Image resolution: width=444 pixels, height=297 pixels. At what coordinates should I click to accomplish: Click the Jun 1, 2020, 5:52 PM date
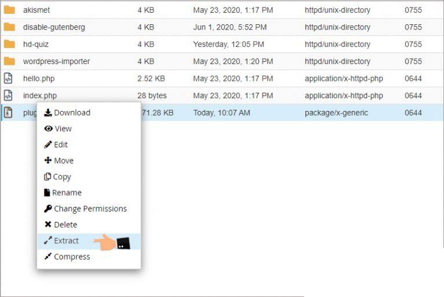[230, 27]
